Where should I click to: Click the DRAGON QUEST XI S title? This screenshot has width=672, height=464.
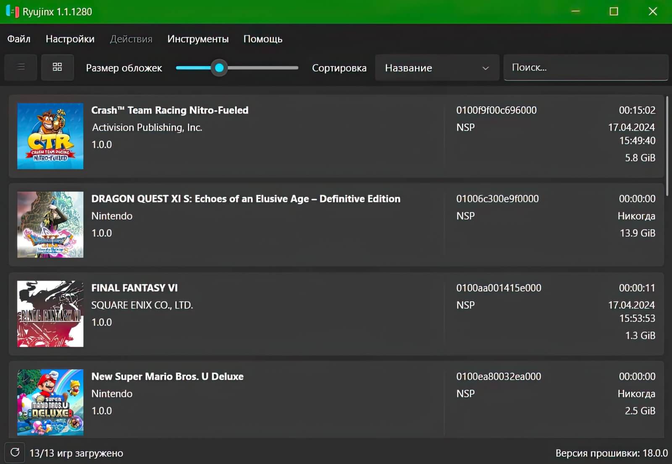click(246, 199)
